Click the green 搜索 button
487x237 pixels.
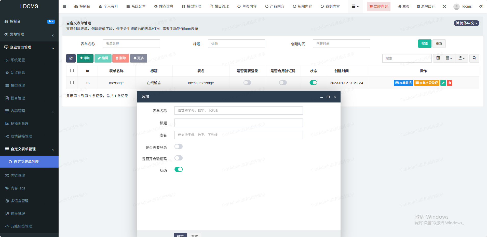pyautogui.click(x=425, y=43)
